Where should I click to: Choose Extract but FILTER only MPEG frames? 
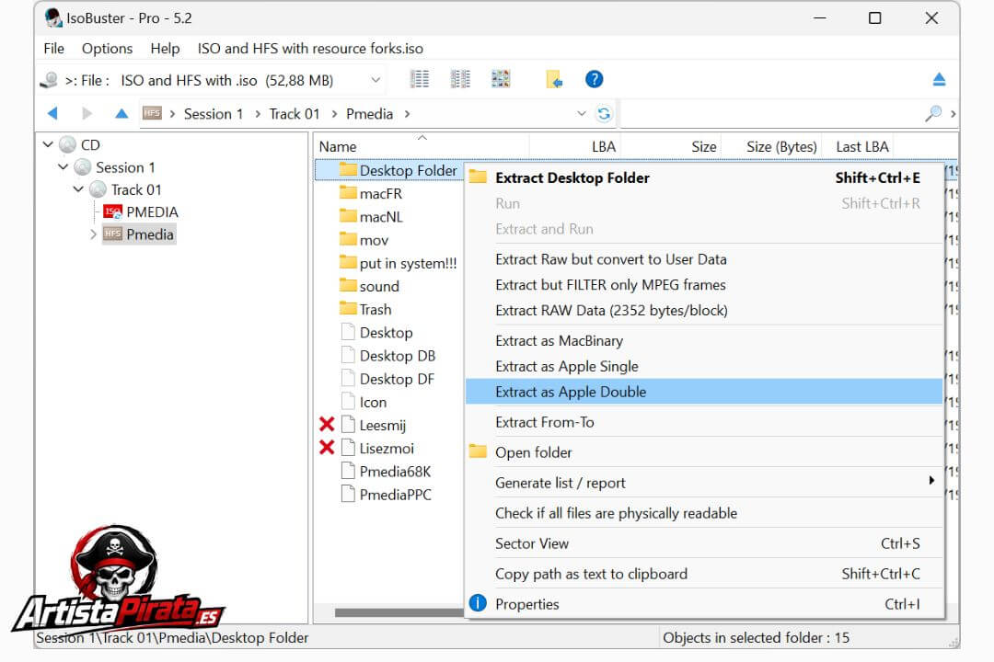(x=704, y=284)
